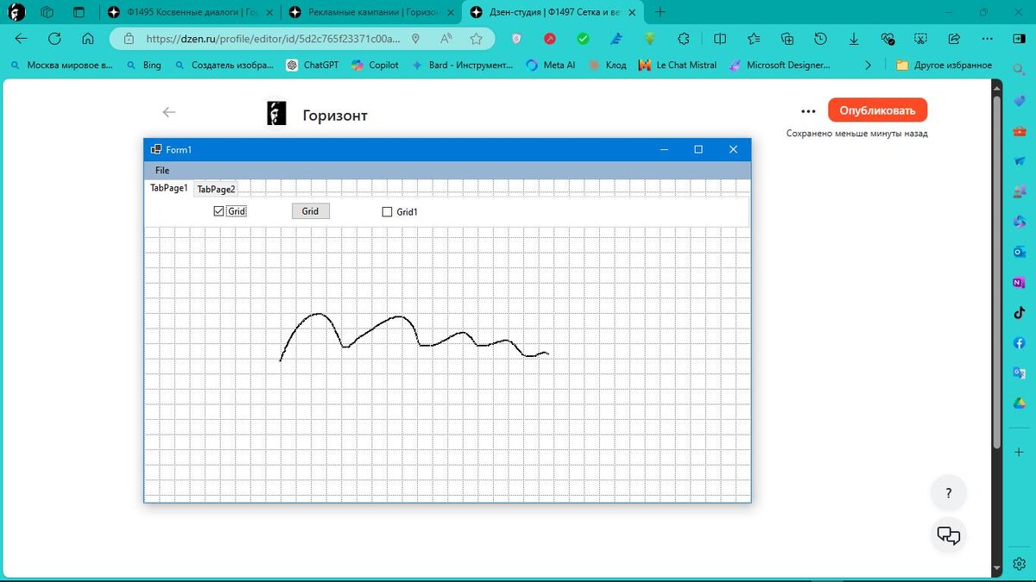Open the browser Settings and more menu

(x=988, y=39)
